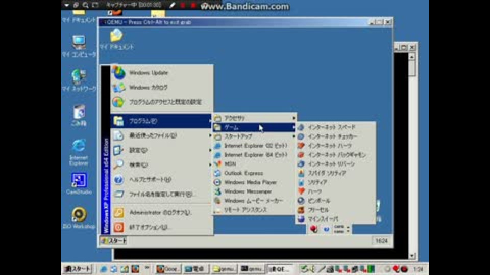Start スパイダ ソリティア game
This screenshot has width=490, height=275.
tap(336, 173)
